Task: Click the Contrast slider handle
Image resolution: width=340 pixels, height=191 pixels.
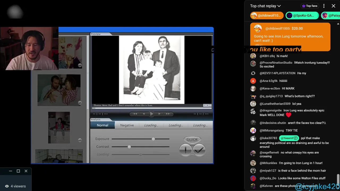Action: [129, 146]
